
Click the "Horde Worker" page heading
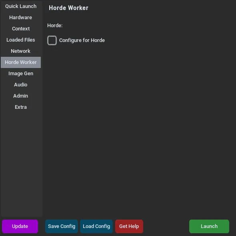tap(68, 8)
